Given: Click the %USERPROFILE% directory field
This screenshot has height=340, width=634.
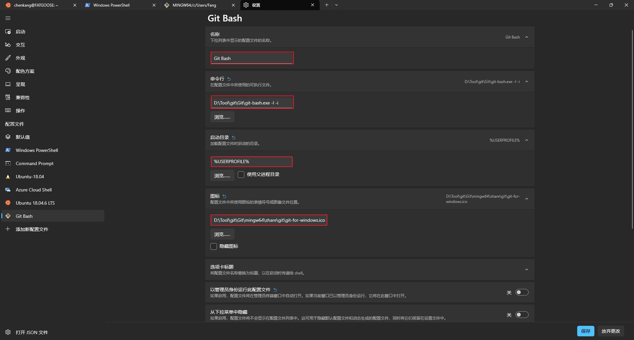Looking at the screenshot, I should 252,161.
